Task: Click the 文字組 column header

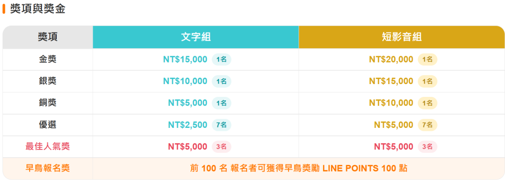Action: [196, 37]
